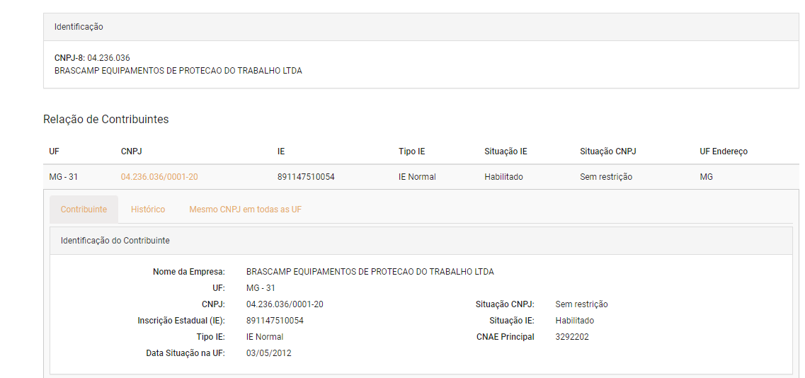Select the MG - 31 row cell
Screen dimensions: 805x378
point(64,177)
